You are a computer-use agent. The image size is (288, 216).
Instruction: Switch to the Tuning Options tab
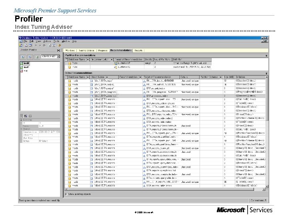pos(86,50)
